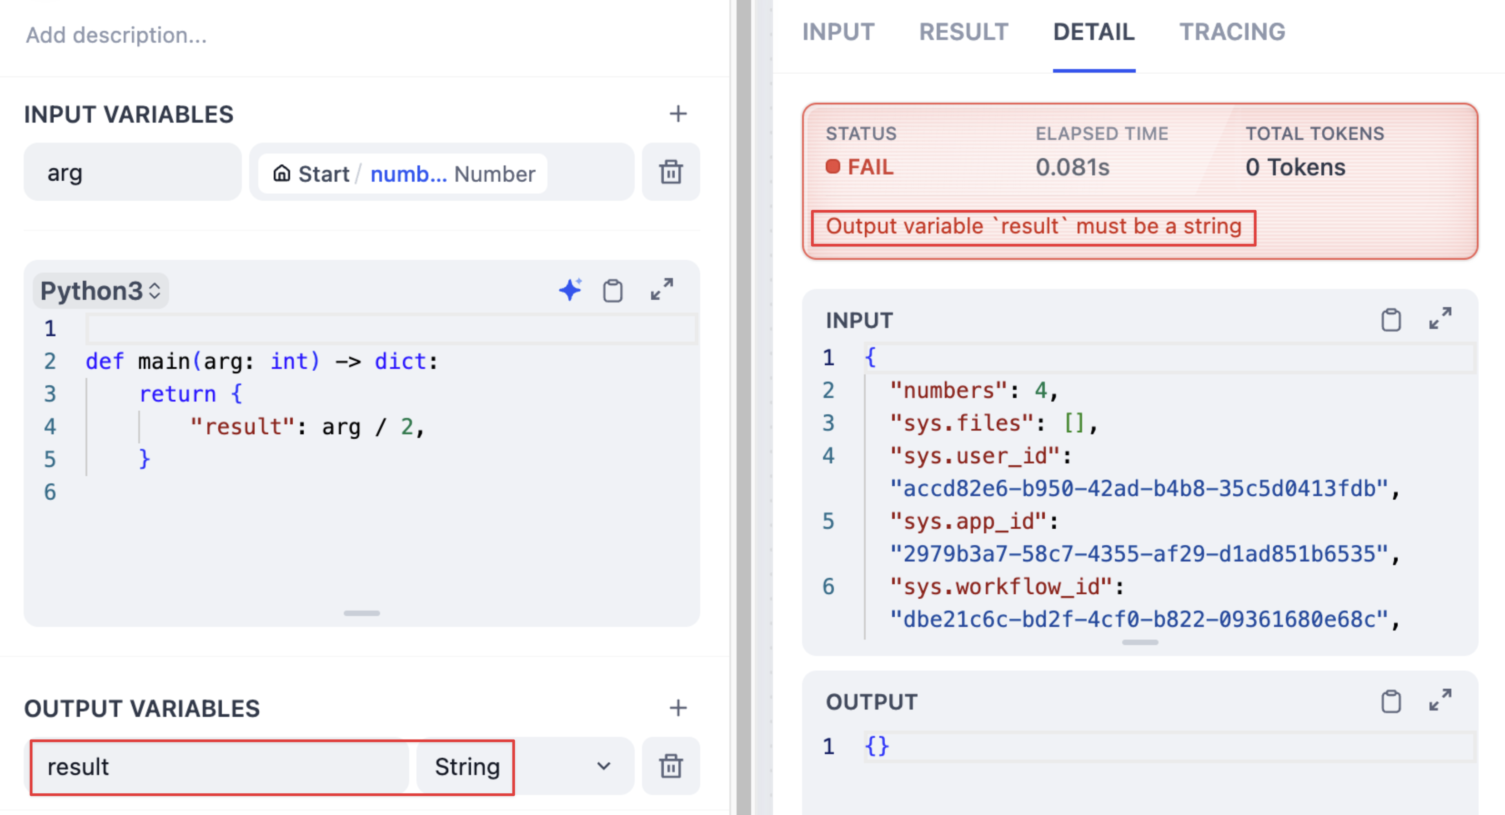This screenshot has width=1505, height=815.
Task: Click the result output variable name field
Action: 219,766
